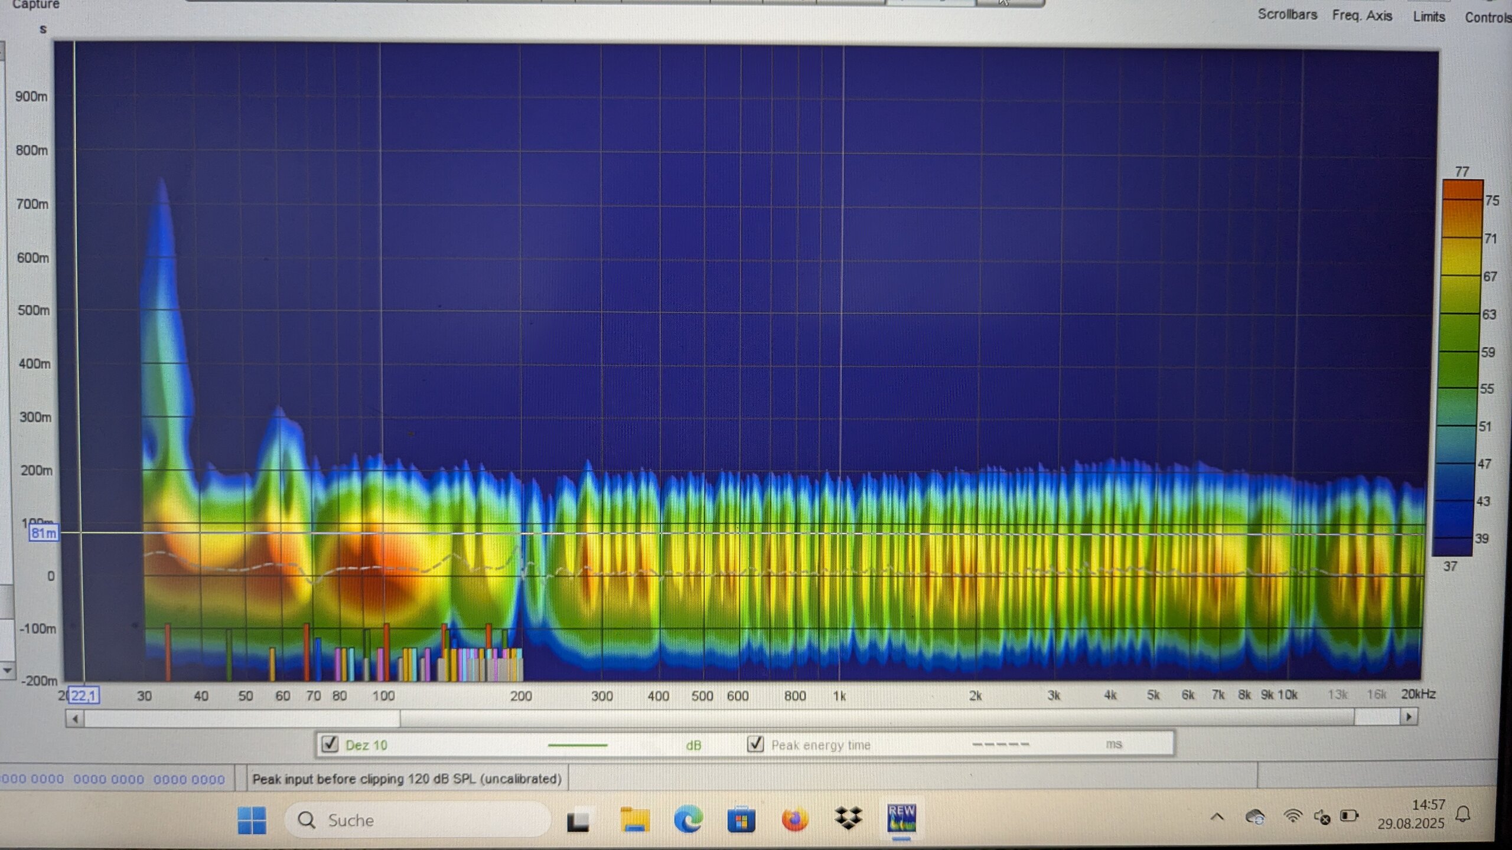Open Microsoft Store from taskbar

[x=741, y=820]
